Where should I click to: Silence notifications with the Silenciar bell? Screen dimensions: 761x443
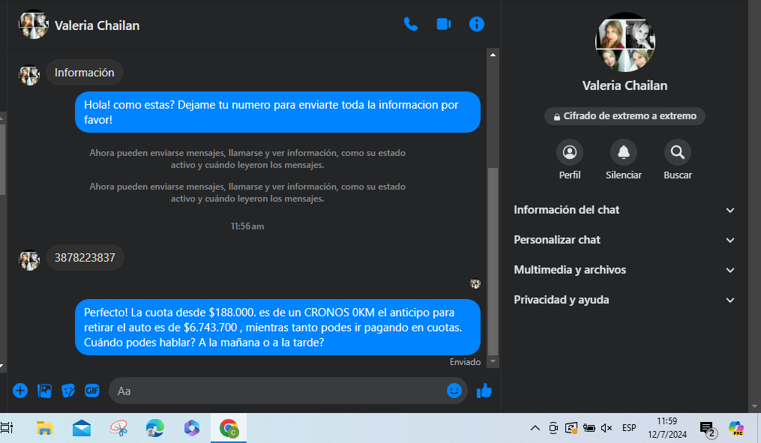point(623,153)
